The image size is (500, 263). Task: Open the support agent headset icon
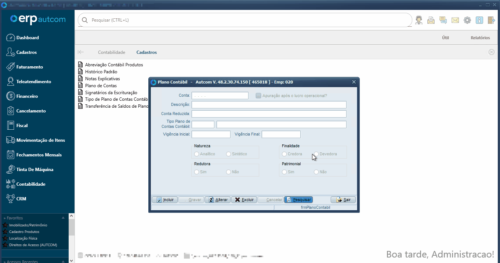point(419,20)
